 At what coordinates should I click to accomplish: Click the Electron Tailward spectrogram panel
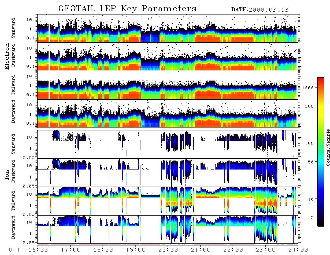tap(168, 85)
